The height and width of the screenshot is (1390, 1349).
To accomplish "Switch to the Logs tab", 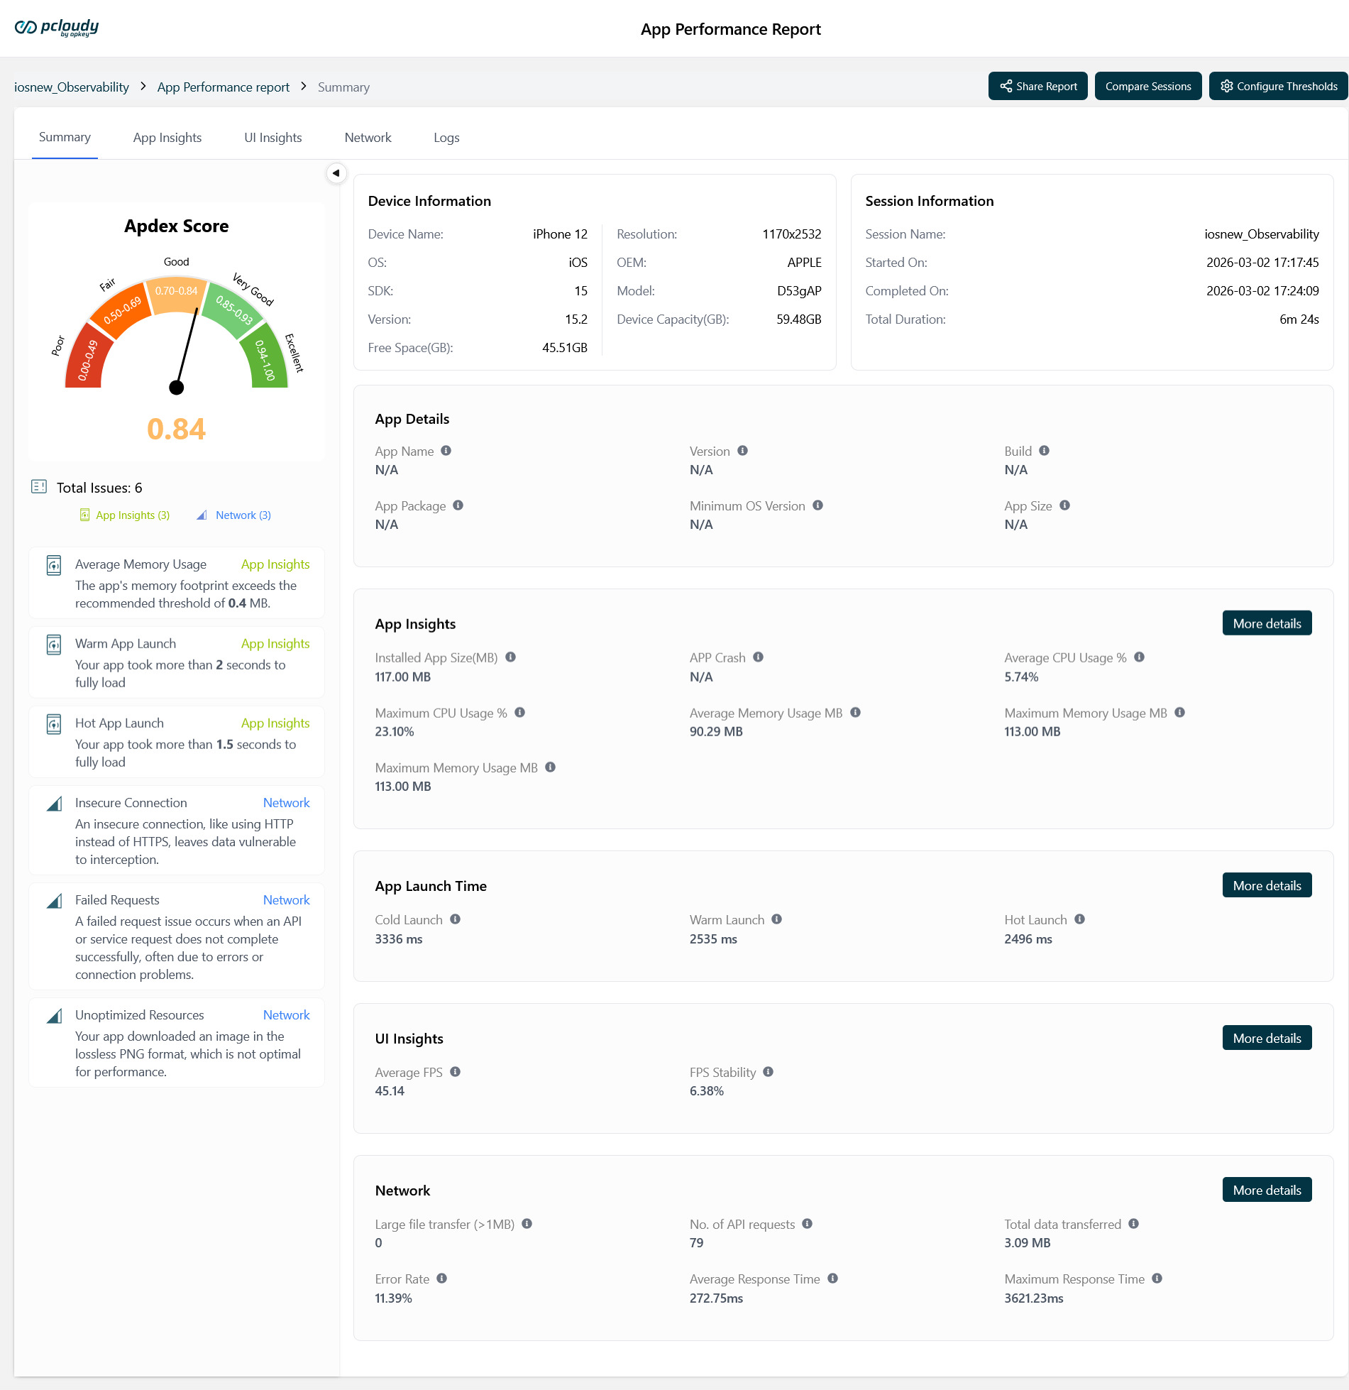I will click(x=446, y=137).
